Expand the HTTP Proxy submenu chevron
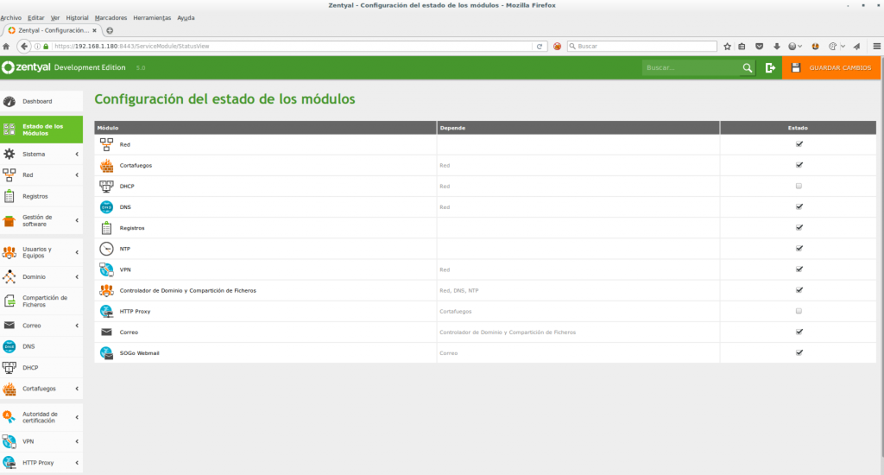Screen dimensions: 884x475 pyautogui.click(x=77, y=463)
